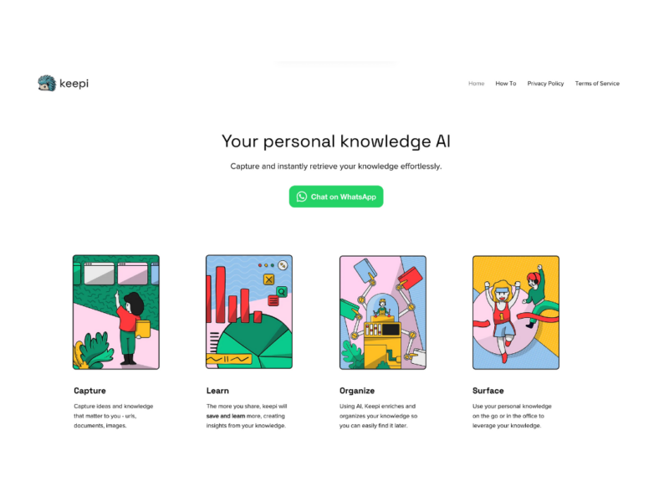Open the How To page
The width and height of the screenshot is (669, 502).
[x=505, y=84]
